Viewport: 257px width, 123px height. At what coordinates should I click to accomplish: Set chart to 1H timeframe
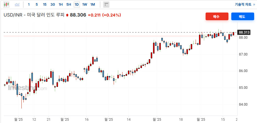(61, 5)
